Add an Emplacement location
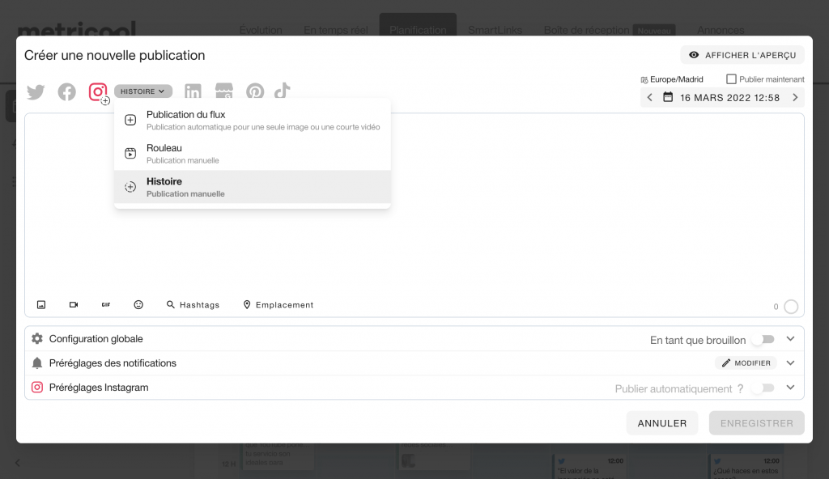 [x=278, y=305]
